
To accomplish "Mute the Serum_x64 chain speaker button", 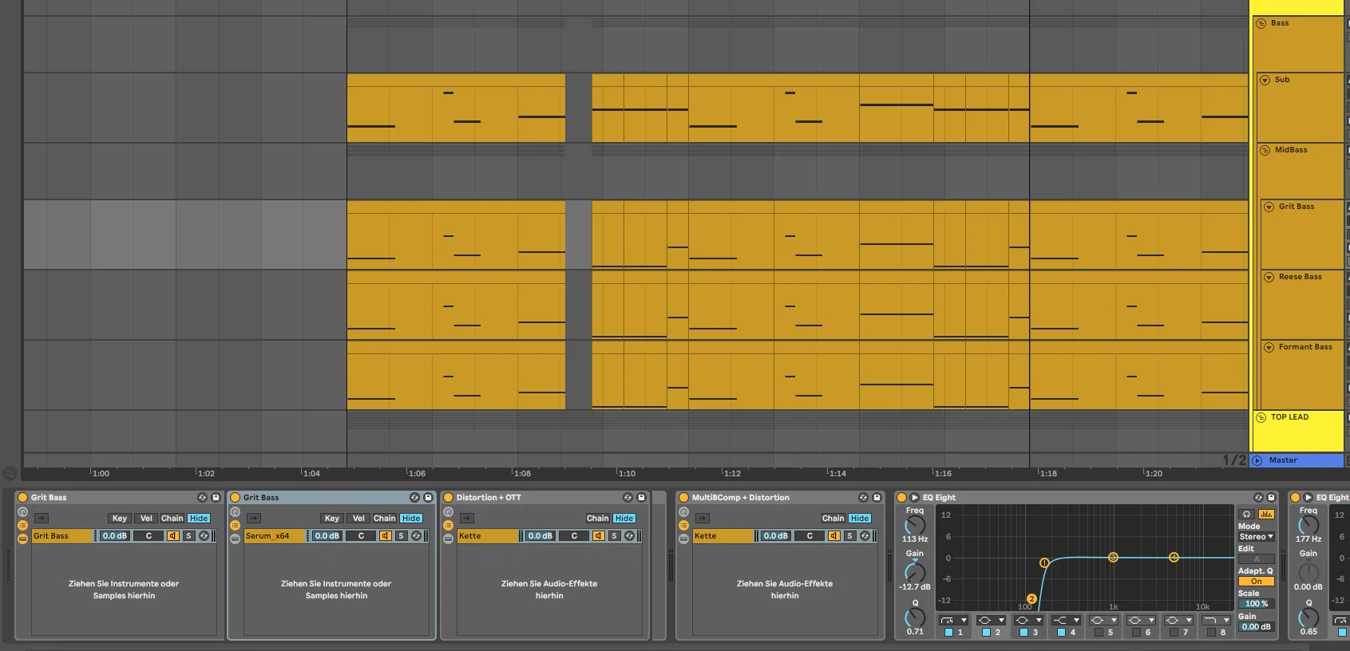I will (x=385, y=536).
